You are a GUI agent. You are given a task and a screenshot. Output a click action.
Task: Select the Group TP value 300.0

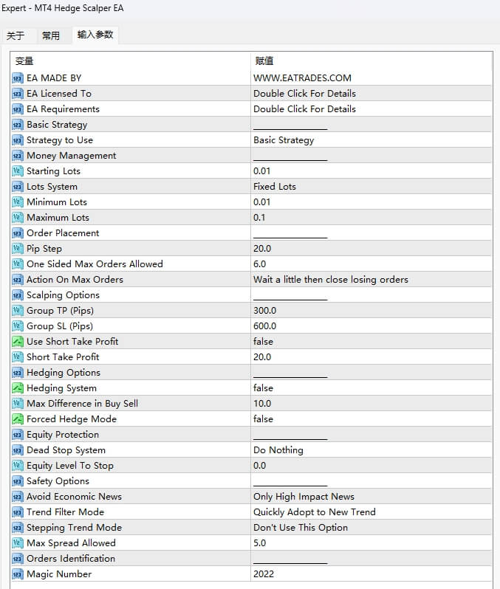click(264, 311)
